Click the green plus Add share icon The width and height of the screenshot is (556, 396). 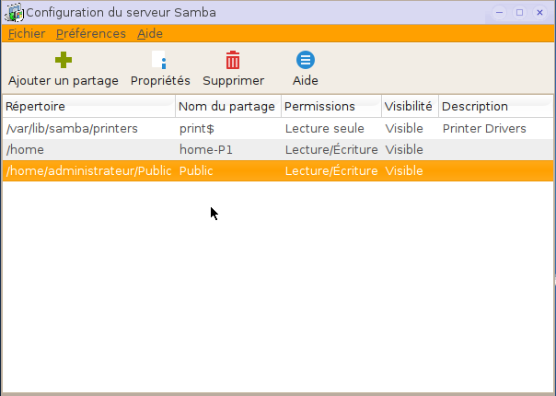point(64,60)
